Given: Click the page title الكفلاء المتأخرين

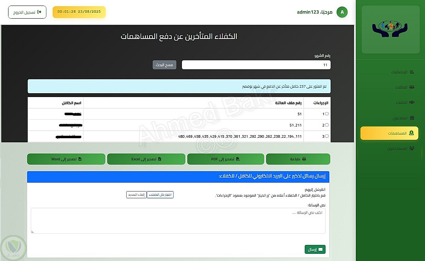Looking at the screenshot, I should click(x=179, y=36).
